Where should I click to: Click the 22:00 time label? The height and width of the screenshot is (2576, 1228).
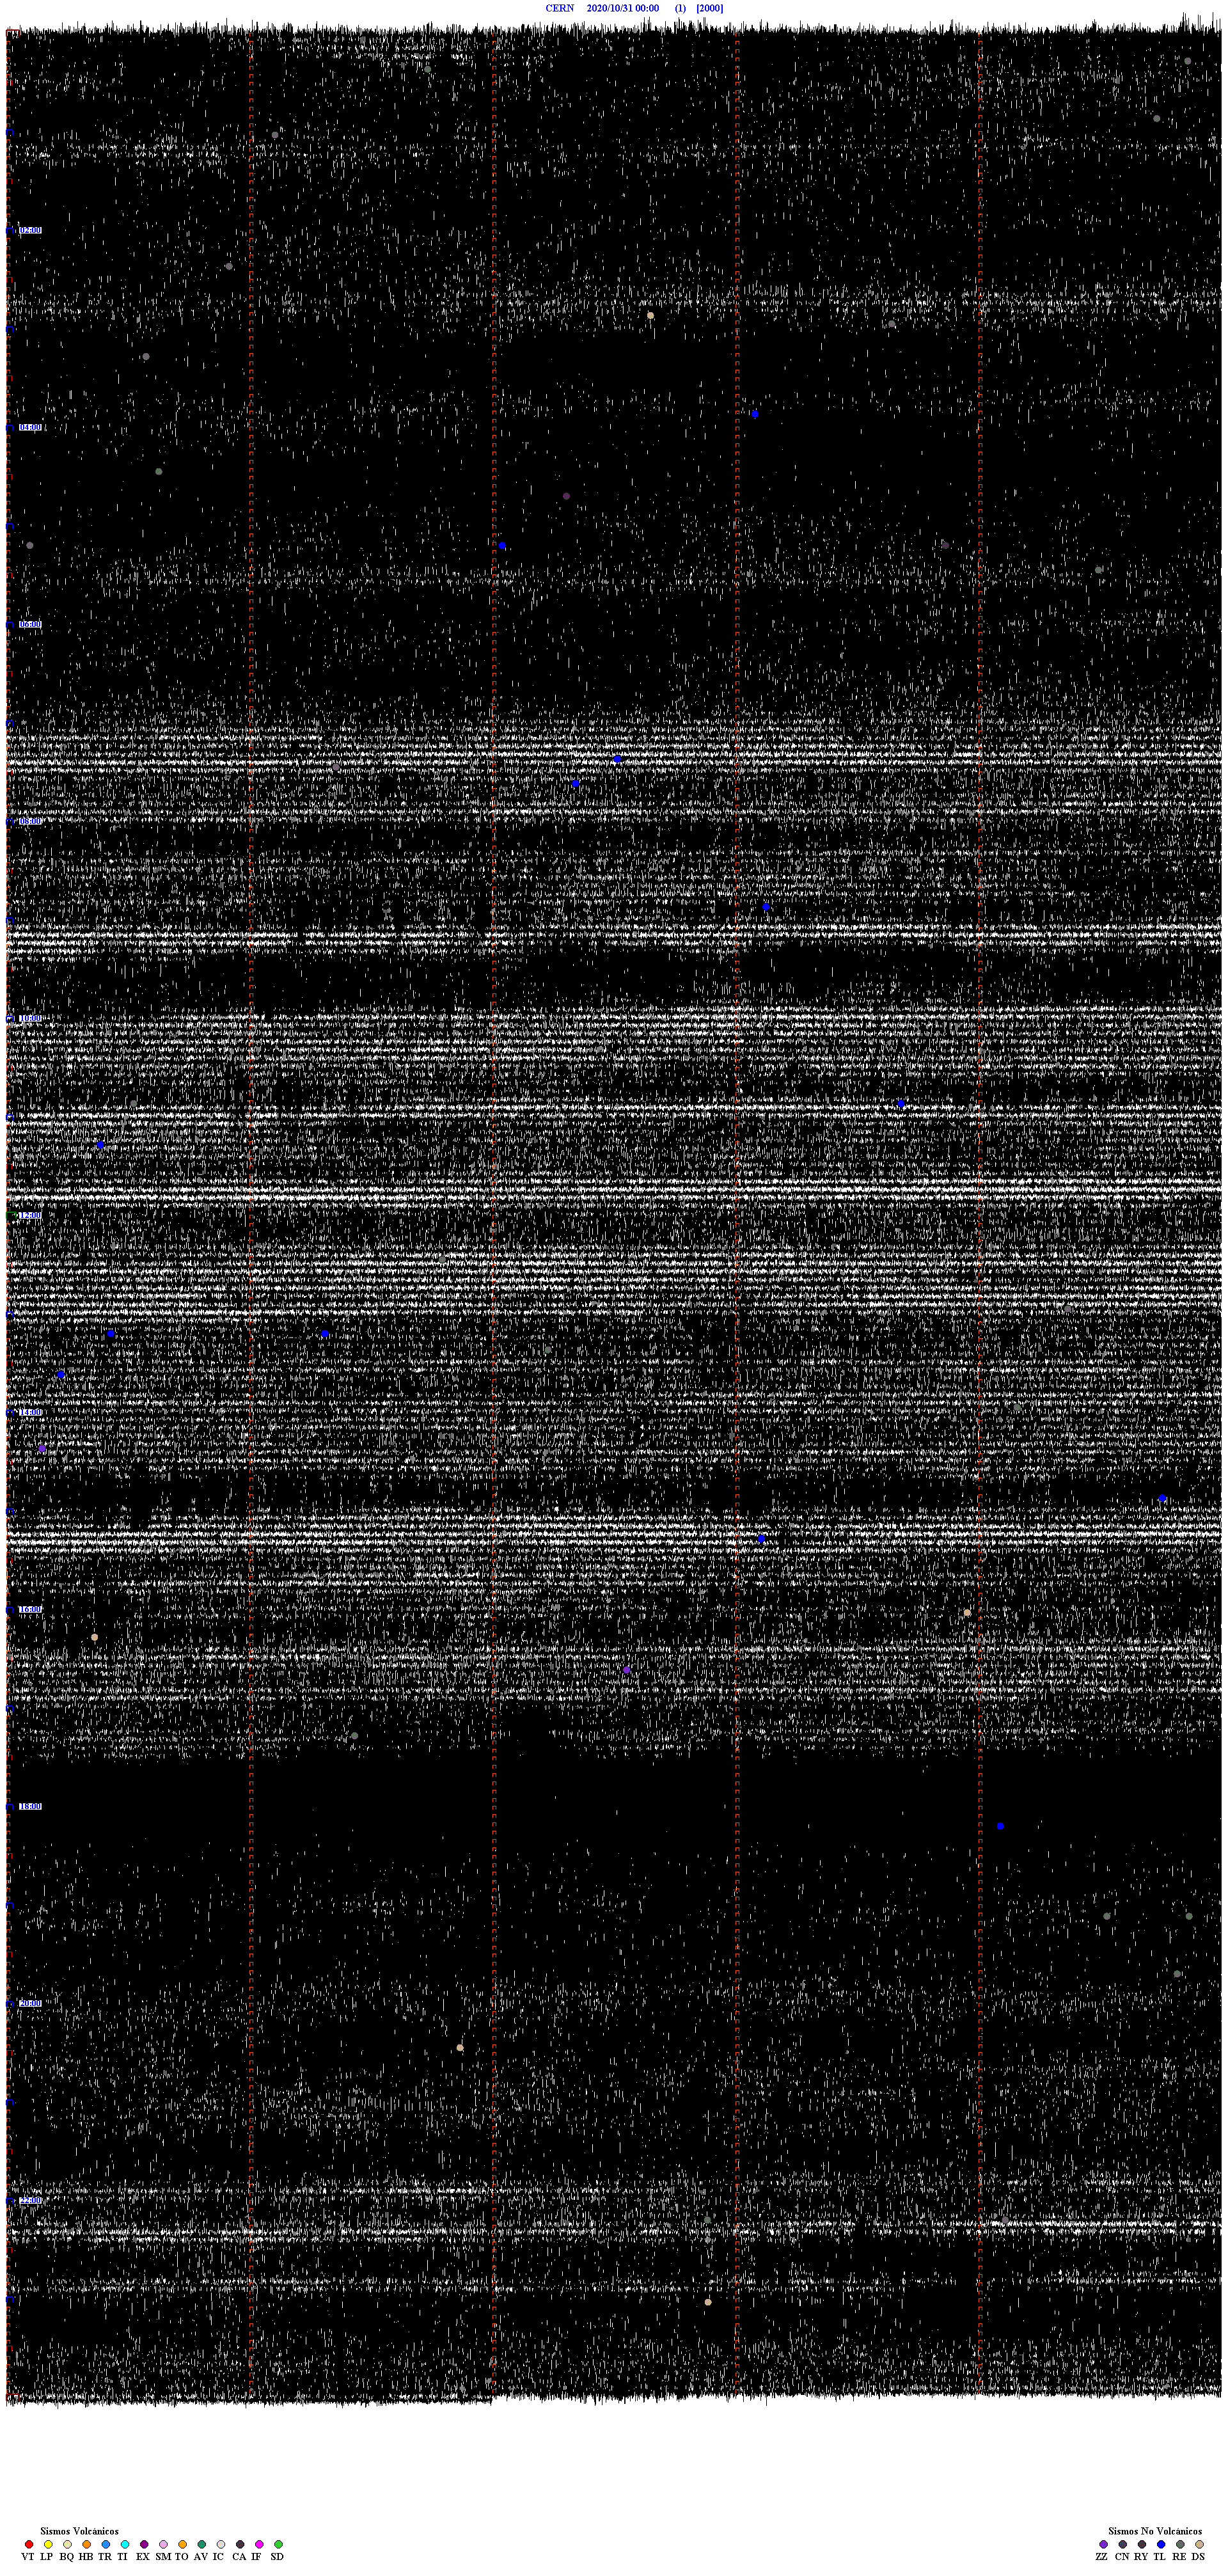pos(30,2200)
